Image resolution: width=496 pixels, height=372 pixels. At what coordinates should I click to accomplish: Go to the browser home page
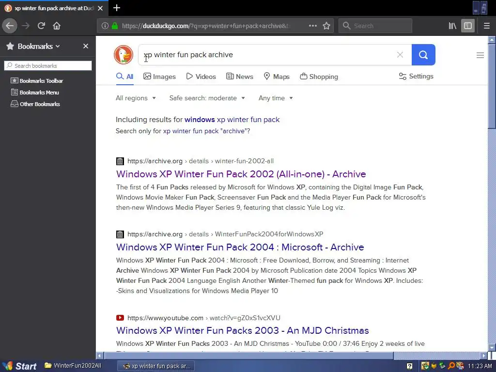pyautogui.click(x=57, y=26)
